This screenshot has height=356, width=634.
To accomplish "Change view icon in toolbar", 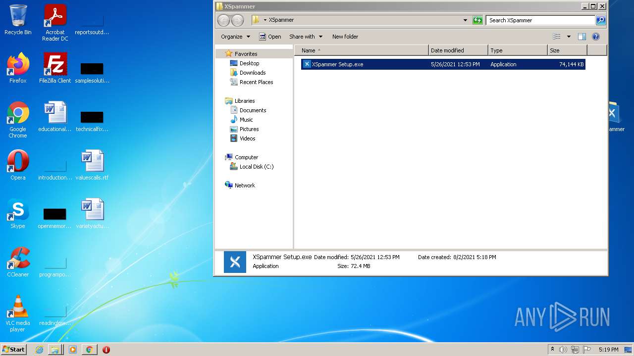I will tap(557, 37).
